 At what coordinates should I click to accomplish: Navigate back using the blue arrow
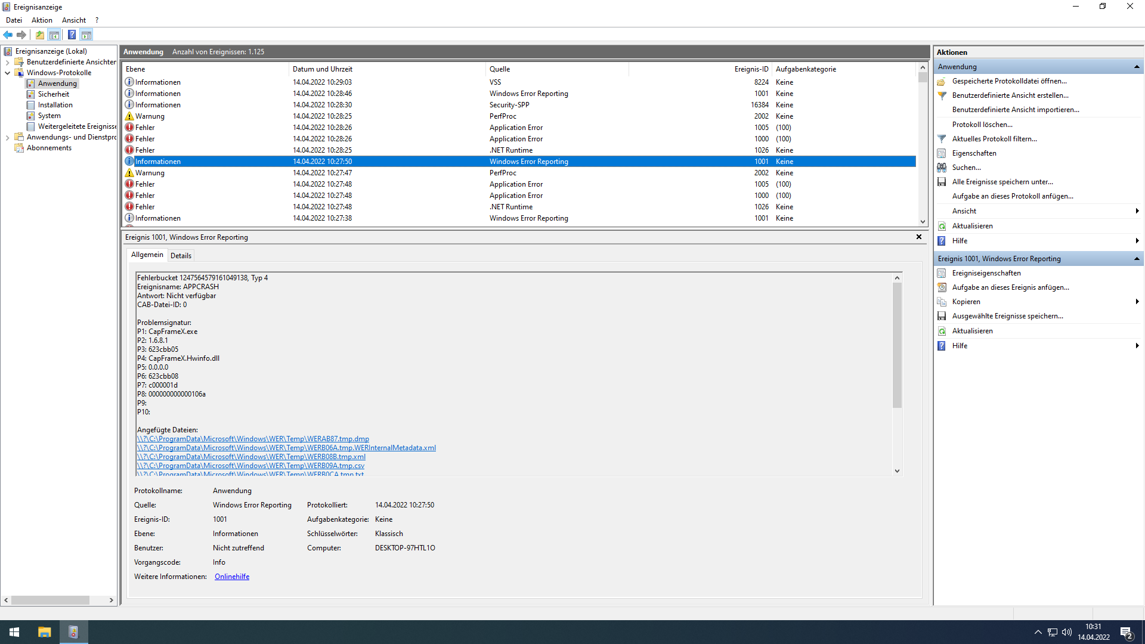point(8,35)
